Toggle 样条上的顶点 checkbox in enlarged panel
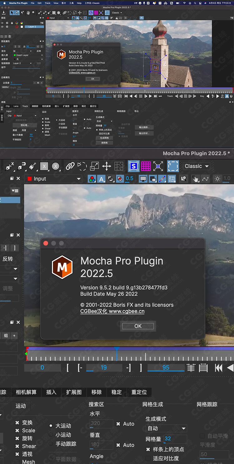Screen dimensions: 234x464 coord(148,449)
